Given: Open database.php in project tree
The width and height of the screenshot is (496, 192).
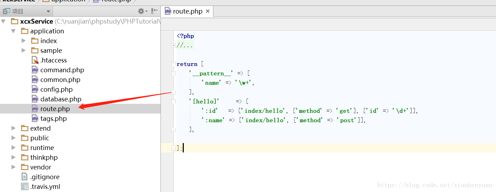Looking at the screenshot, I should coord(61,99).
